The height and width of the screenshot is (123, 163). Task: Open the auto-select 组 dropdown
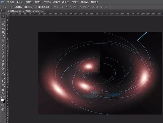pyautogui.click(x=29, y=7)
